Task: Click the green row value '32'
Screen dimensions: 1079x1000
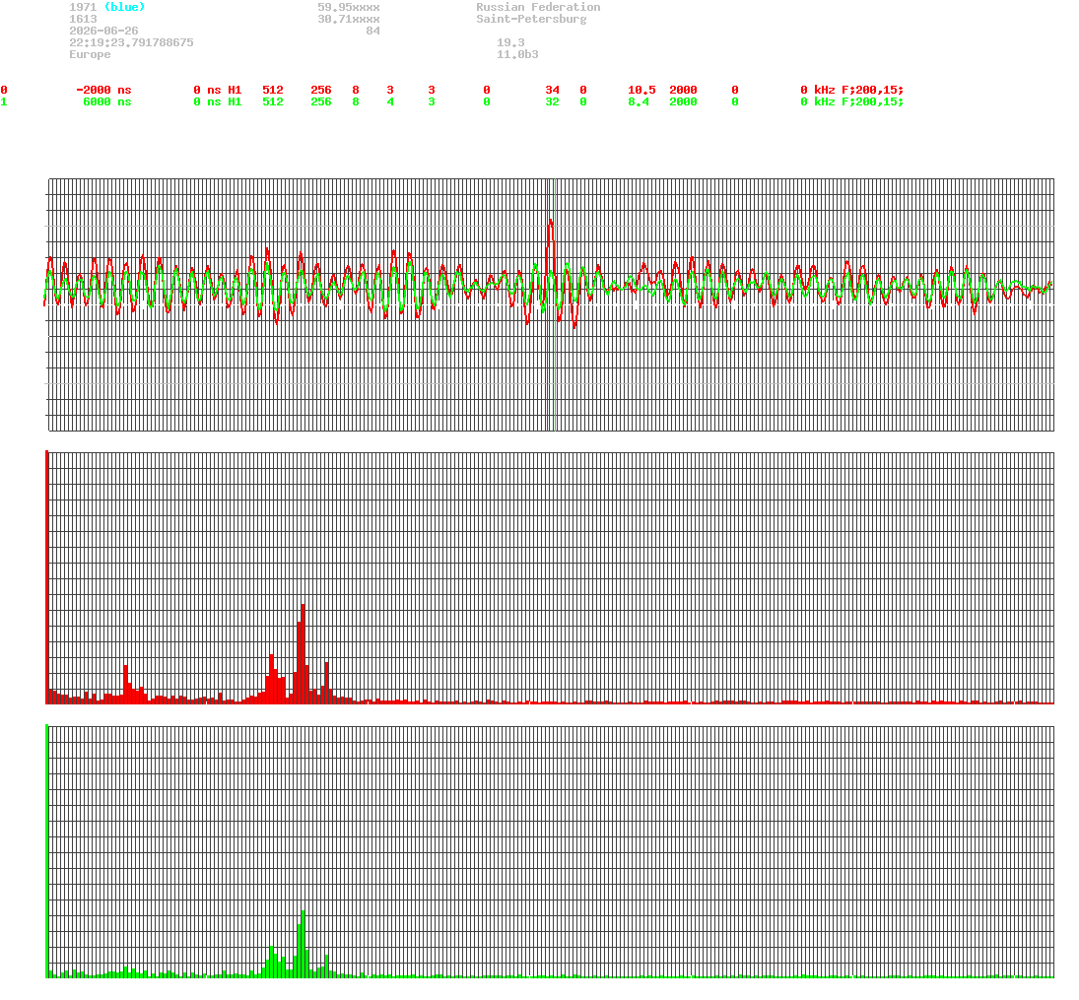Action: click(552, 101)
